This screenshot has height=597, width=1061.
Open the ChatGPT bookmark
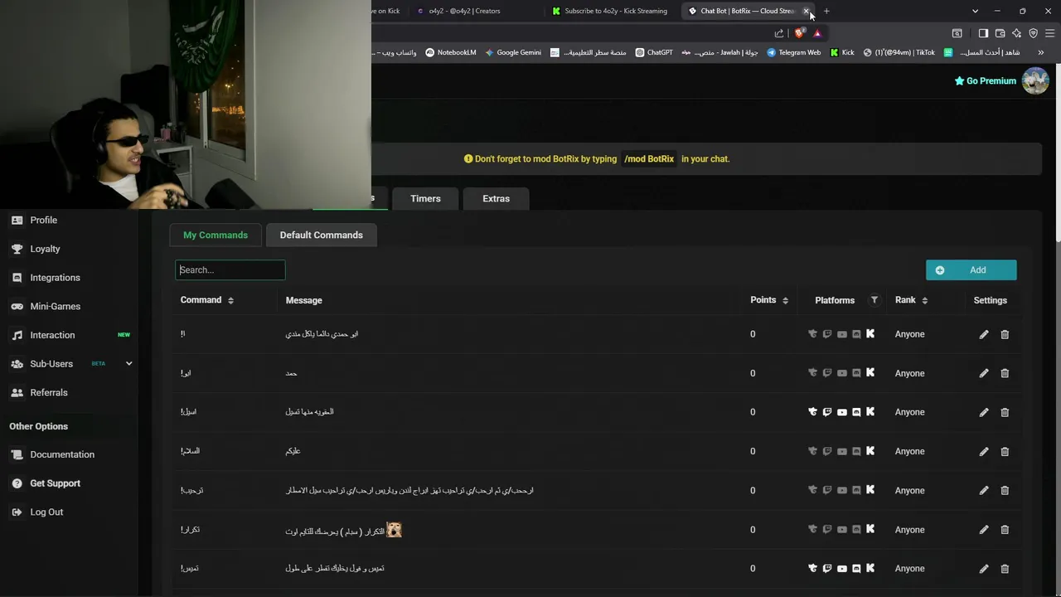(654, 52)
